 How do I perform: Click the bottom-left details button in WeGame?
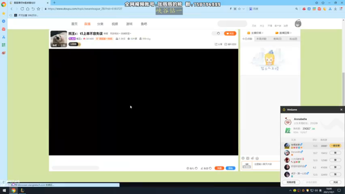pos(291,182)
